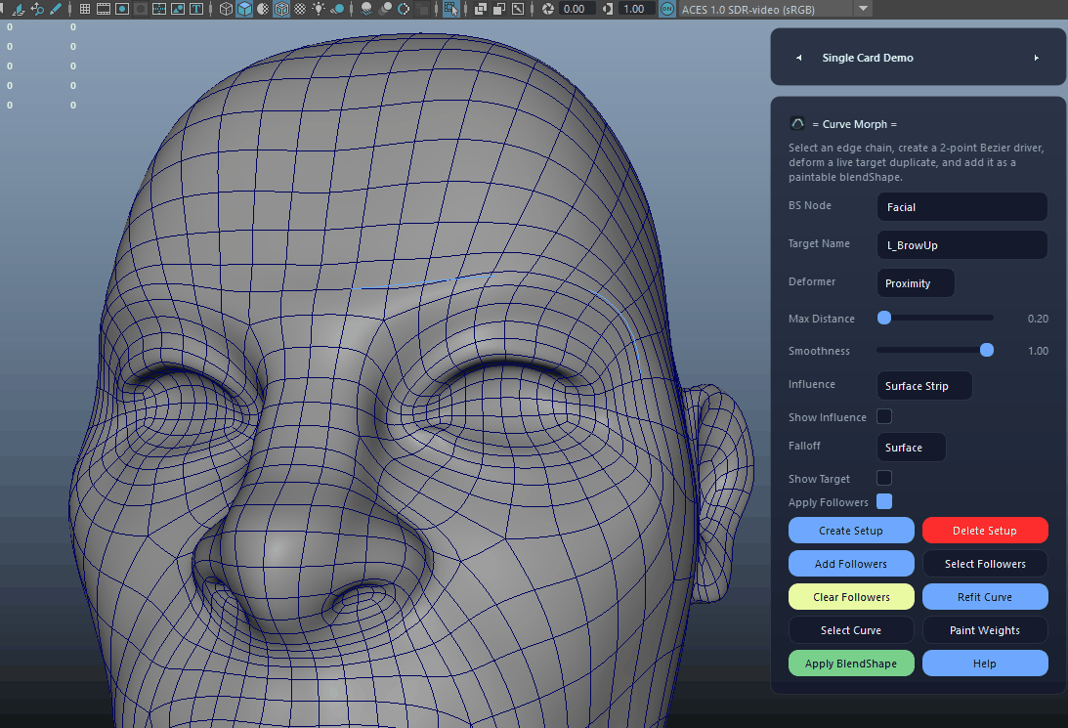Open the Influence dropdown showing Surface Strip
The height and width of the screenshot is (728, 1068).
point(924,385)
